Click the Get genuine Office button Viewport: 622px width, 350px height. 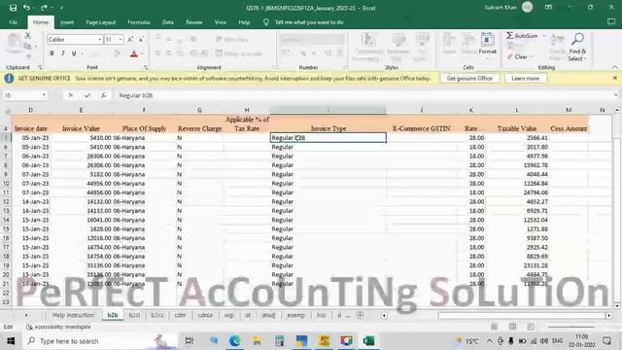pos(469,78)
